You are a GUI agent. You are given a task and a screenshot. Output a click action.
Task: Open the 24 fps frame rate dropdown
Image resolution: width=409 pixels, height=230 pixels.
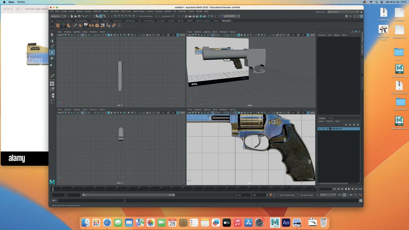pyautogui.click(x=327, y=195)
